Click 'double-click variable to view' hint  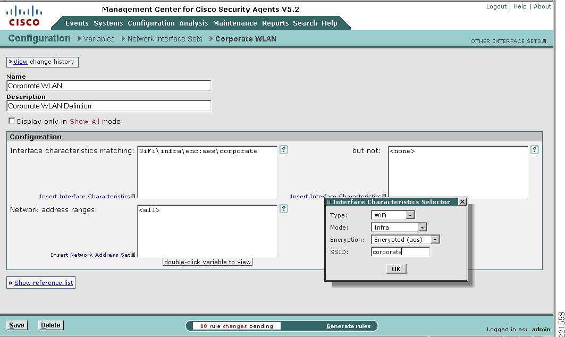[x=207, y=262]
